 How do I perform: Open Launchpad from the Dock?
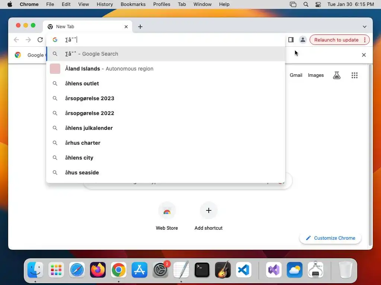point(56,270)
